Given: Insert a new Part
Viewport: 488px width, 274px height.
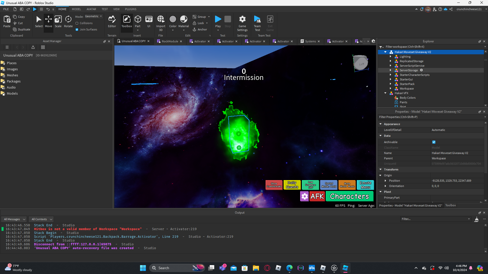Looking at the screenshot, I should coord(138,22).
